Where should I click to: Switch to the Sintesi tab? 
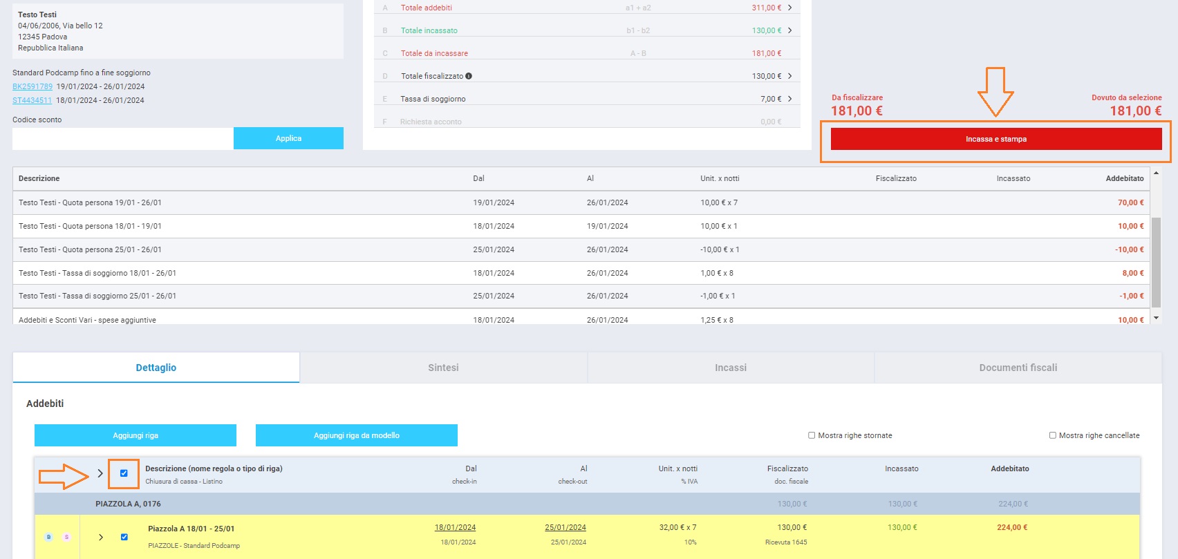[443, 368]
